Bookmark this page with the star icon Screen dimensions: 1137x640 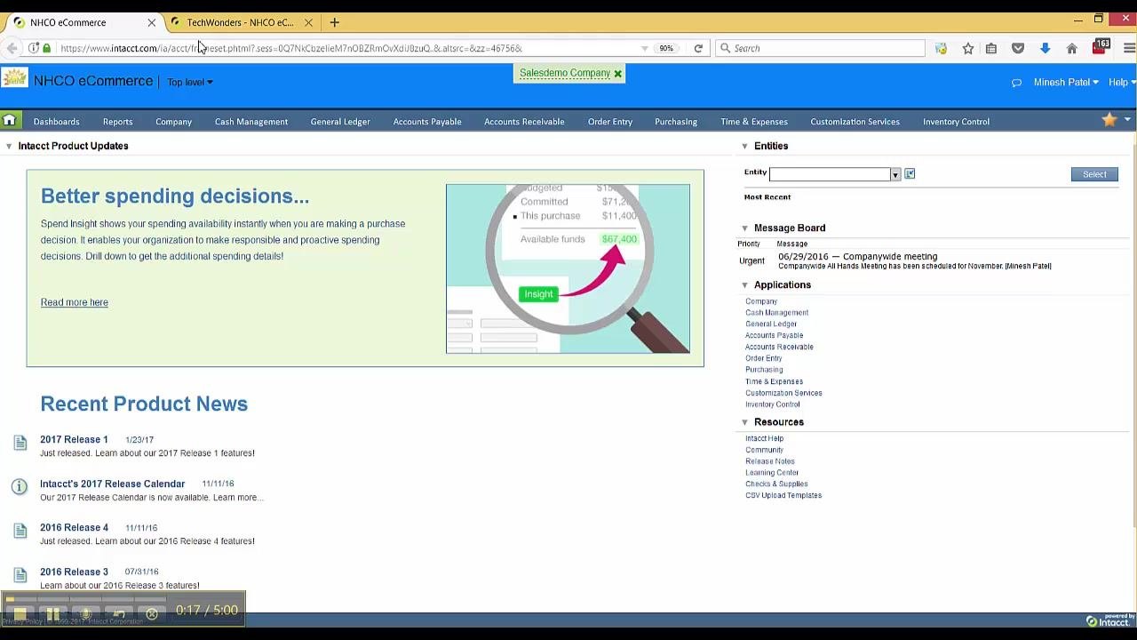point(967,48)
